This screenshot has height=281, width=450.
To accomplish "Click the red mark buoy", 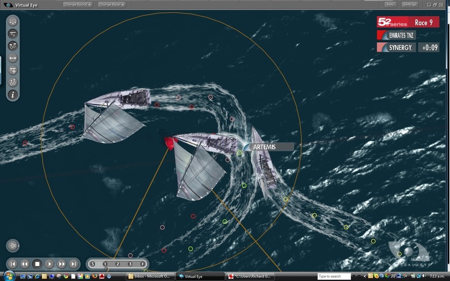I will [x=170, y=143].
